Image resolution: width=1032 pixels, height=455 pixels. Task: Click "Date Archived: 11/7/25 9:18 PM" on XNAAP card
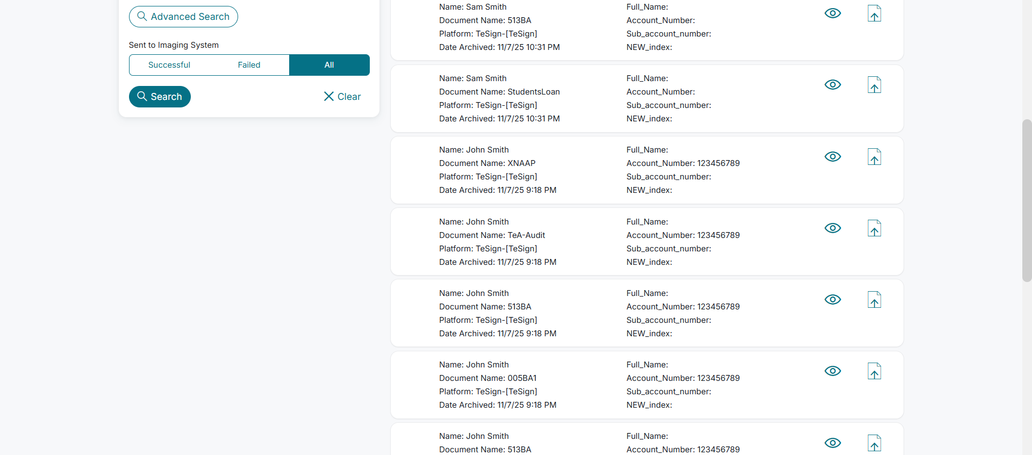click(498, 190)
